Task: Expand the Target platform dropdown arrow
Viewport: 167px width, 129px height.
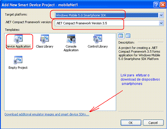Action: point(161,15)
